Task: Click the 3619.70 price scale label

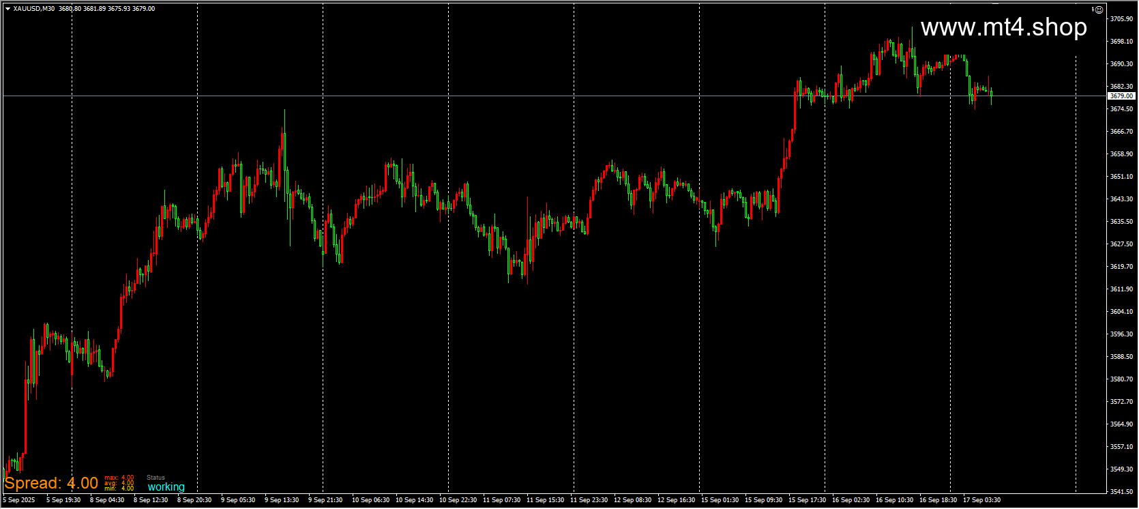Action: [x=1121, y=267]
